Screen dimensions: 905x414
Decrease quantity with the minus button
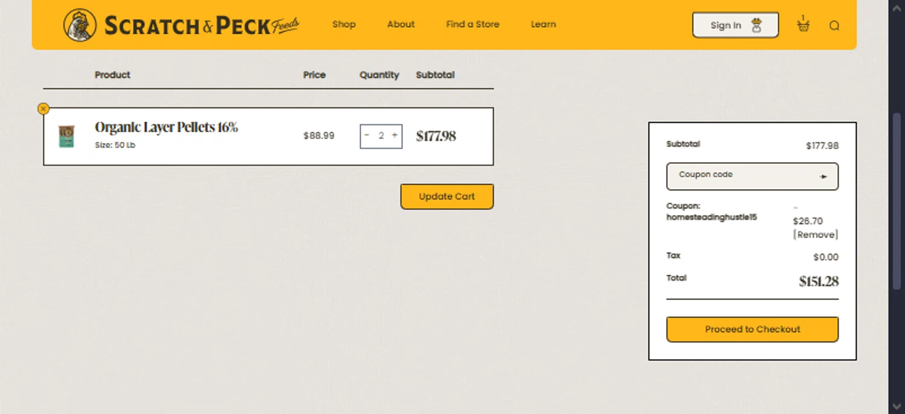[x=367, y=136]
